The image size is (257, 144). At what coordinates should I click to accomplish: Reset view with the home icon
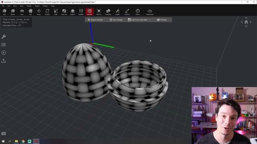[x=246, y=22]
